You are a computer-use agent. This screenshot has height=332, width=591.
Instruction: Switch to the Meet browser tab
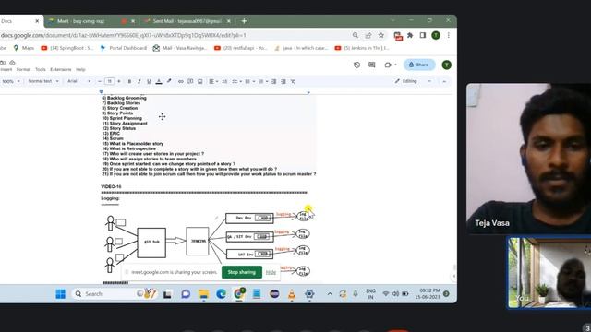[x=90, y=21]
